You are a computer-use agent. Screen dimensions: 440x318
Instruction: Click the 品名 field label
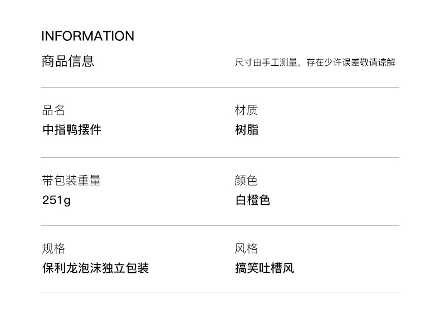pos(53,110)
